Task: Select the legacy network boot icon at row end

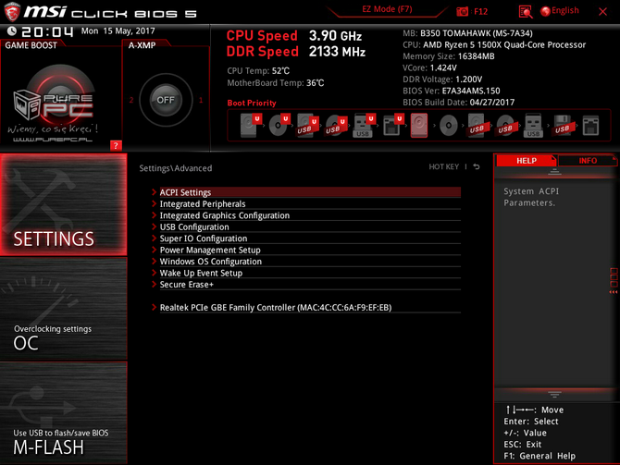Action: point(590,126)
